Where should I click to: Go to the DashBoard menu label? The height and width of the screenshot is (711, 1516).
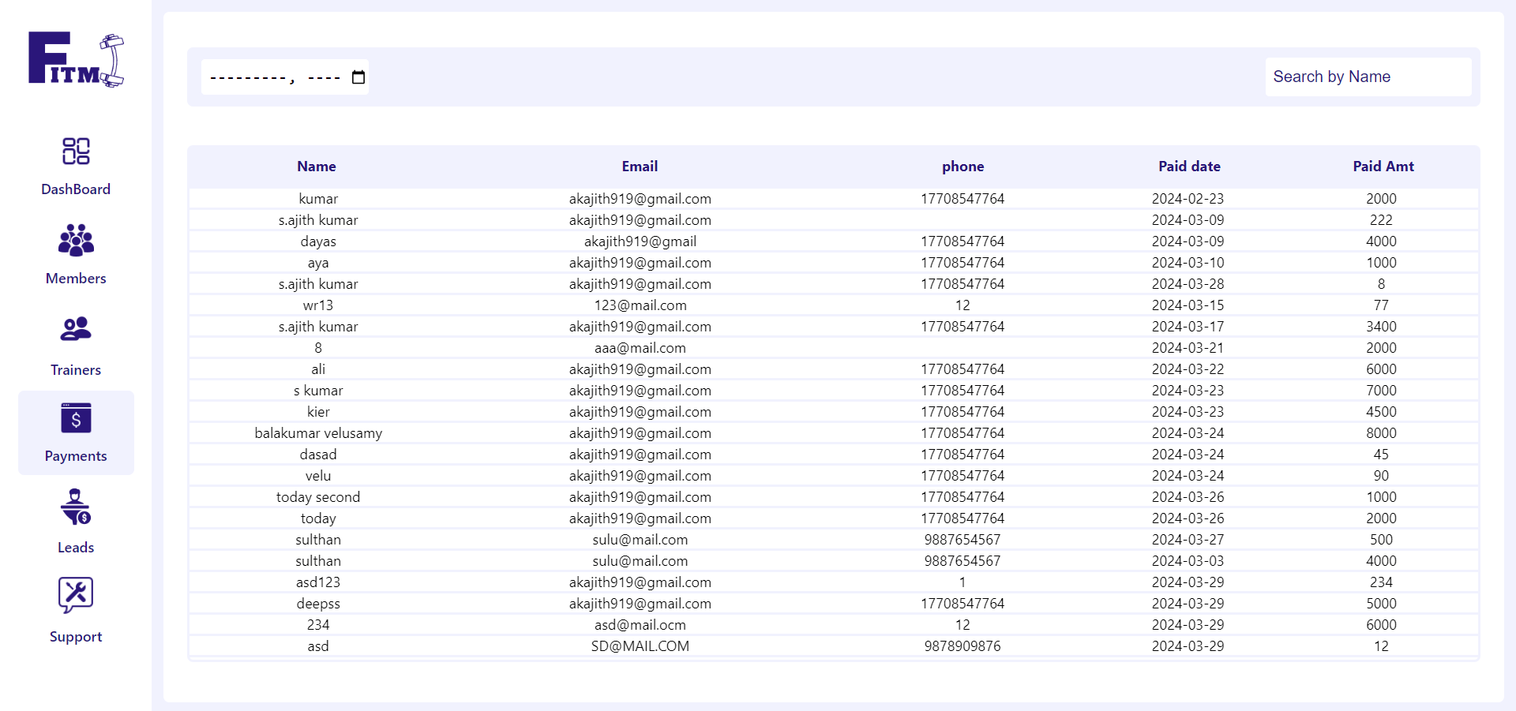[76, 189]
